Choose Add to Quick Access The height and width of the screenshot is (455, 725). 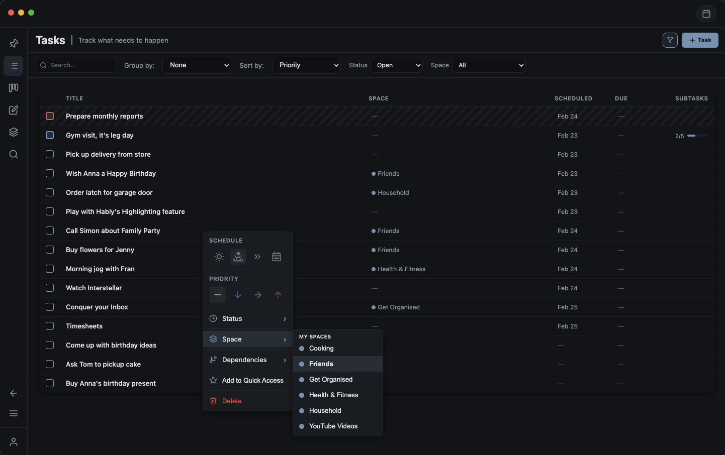pos(251,380)
